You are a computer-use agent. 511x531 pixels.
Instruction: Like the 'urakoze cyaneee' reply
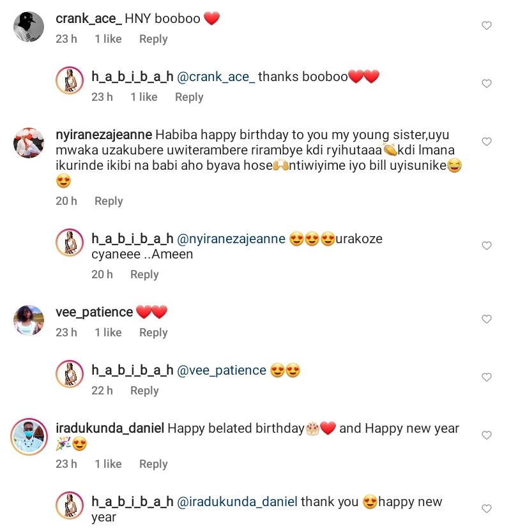click(486, 246)
